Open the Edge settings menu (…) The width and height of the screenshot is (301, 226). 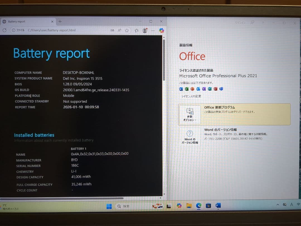pos(153,31)
